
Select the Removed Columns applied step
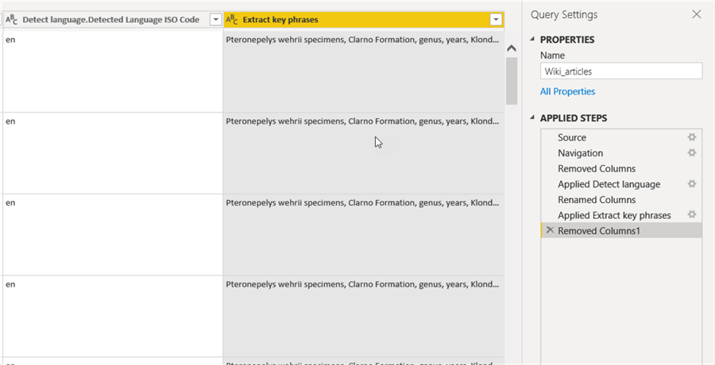[621, 168]
